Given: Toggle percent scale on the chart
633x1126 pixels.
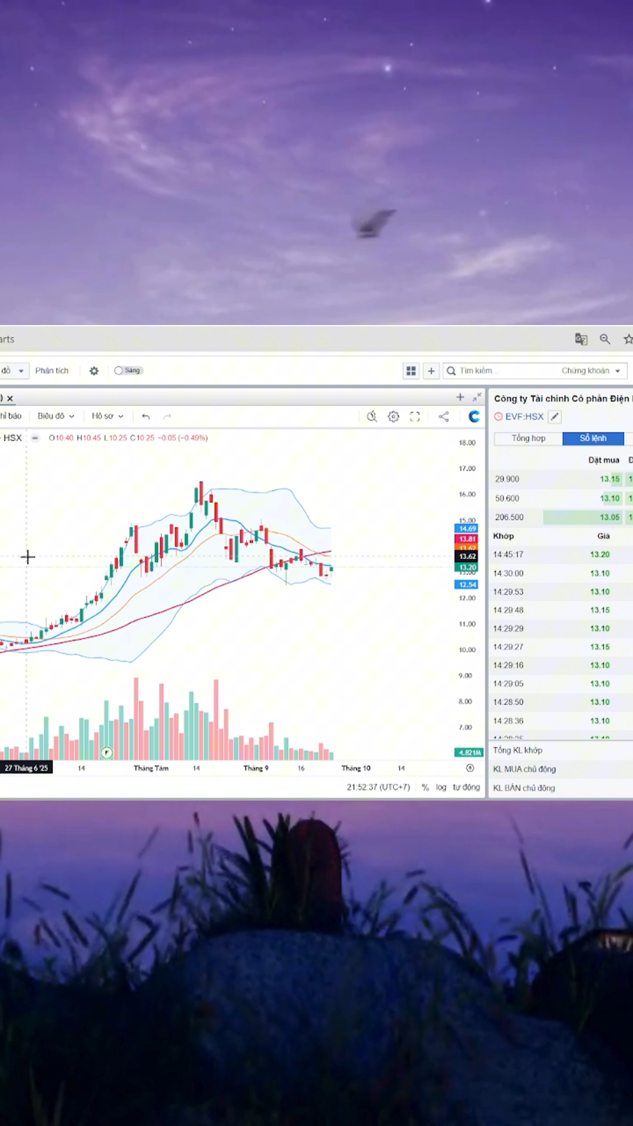Looking at the screenshot, I should (x=425, y=787).
